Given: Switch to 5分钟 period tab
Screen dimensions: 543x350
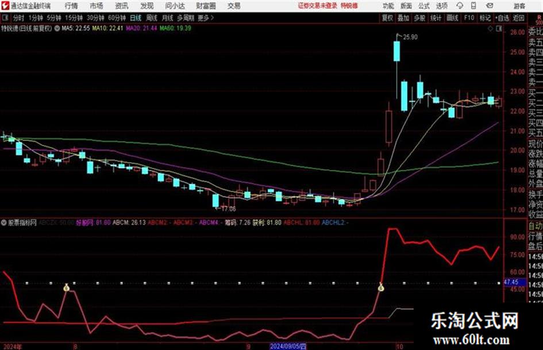Looking at the screenshot, I should tap(53, 18).
